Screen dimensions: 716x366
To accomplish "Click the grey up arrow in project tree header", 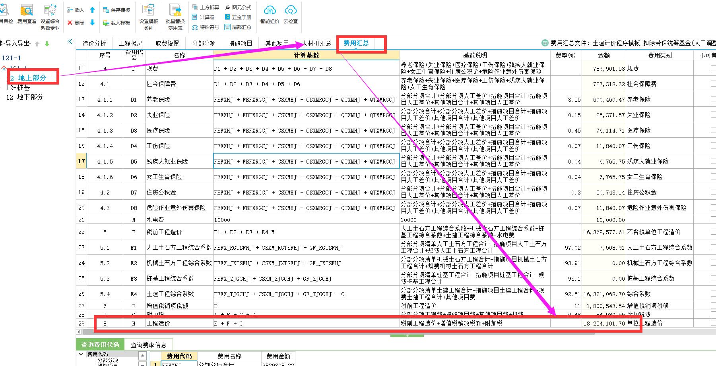I will (x=37, y=44).
